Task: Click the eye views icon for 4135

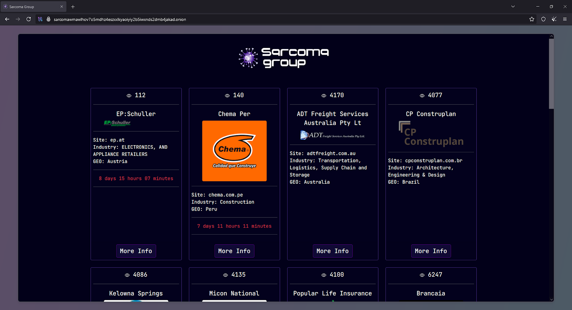Action: point(226,275)
